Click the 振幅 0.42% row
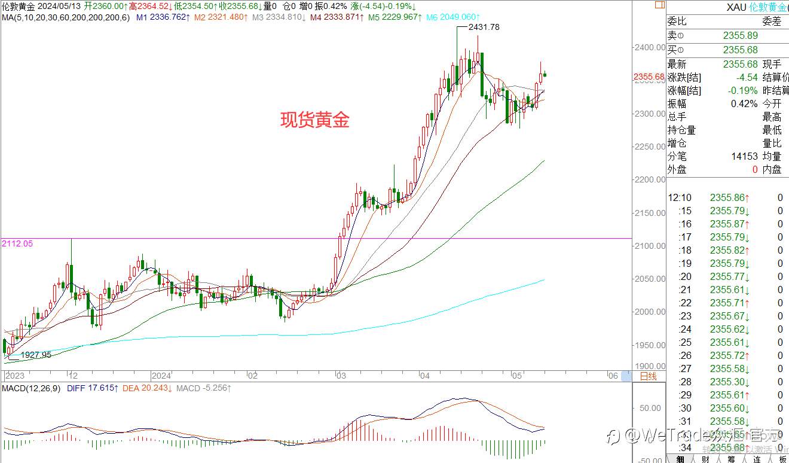The height and width of the screenshot is (463, 789). pos(712,103)
